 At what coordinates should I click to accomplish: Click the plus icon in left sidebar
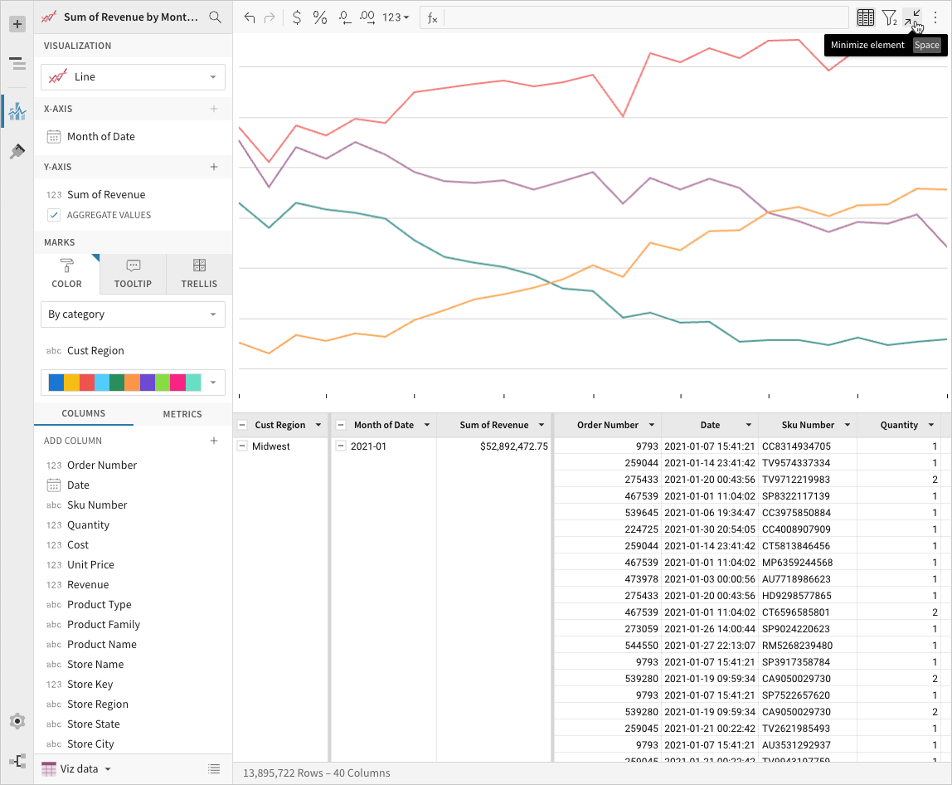point(17,24)
